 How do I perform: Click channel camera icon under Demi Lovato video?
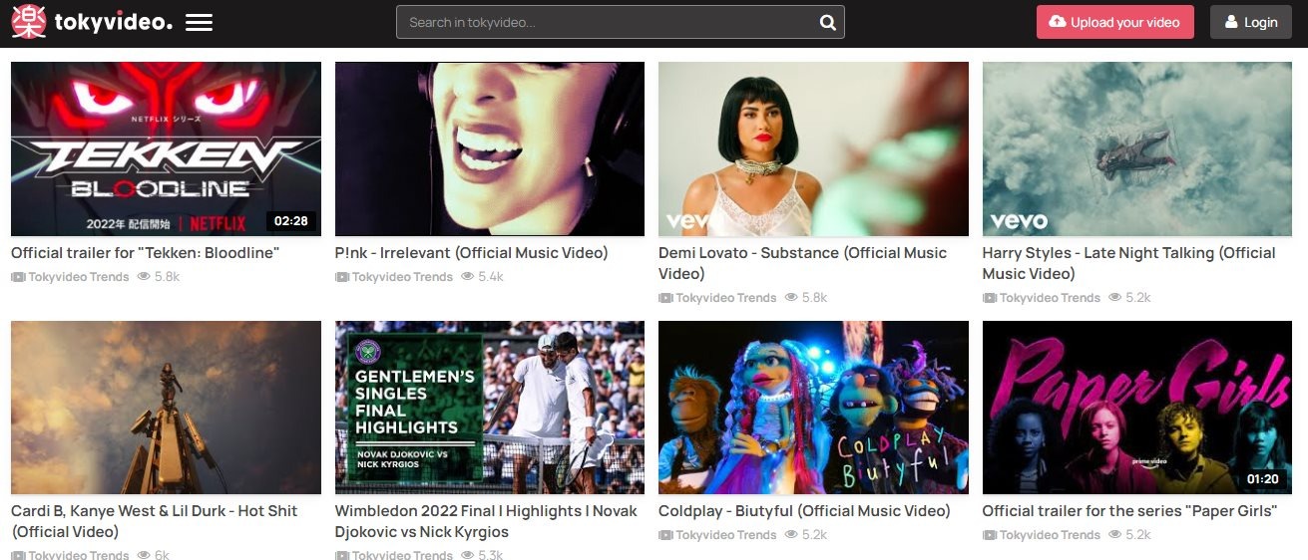[x=665, y=298]
